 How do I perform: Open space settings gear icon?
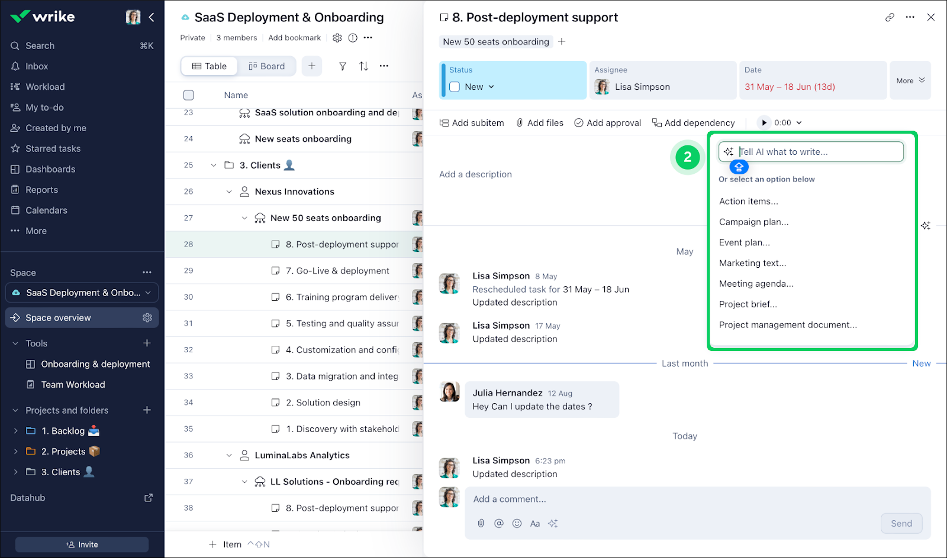pos(337,38)
